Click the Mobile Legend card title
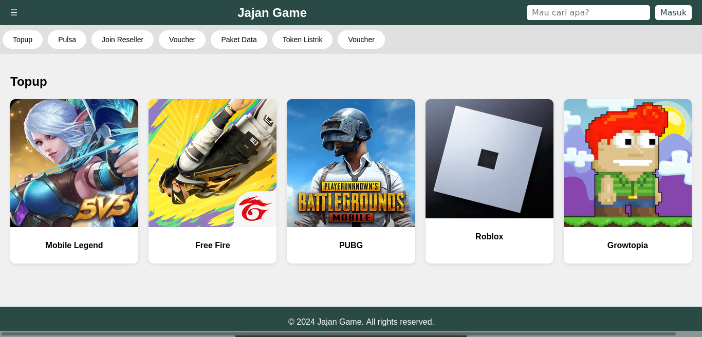Image resolution: width=702 pixels, height=337 pixels. pyautogui.click(x=74, y=246)
